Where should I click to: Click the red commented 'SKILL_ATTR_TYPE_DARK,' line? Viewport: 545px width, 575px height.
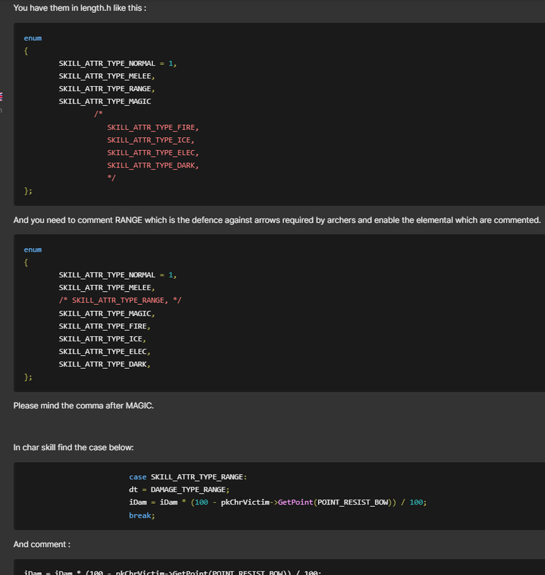pyautogui.click(x=153, y=165)
